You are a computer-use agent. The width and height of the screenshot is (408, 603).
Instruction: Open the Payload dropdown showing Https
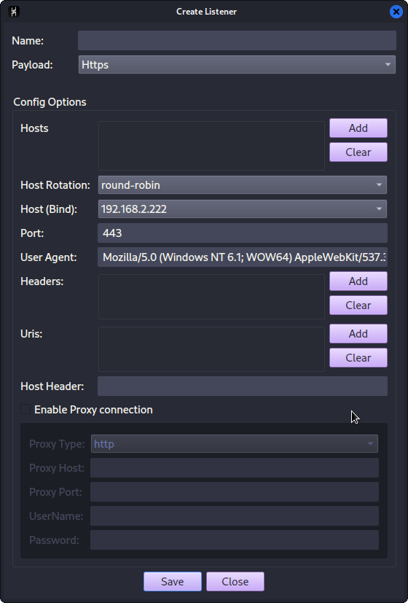(x=237, y=65)
